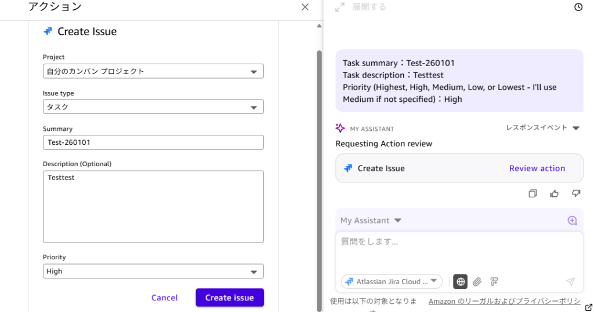Click the Cancel link
This screenshot has width=594, height=312.
tap(165, 298)
